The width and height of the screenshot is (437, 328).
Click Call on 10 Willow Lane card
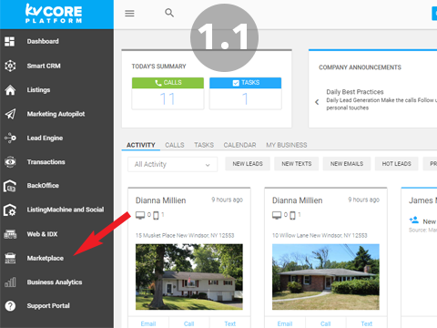click(325, 323)
